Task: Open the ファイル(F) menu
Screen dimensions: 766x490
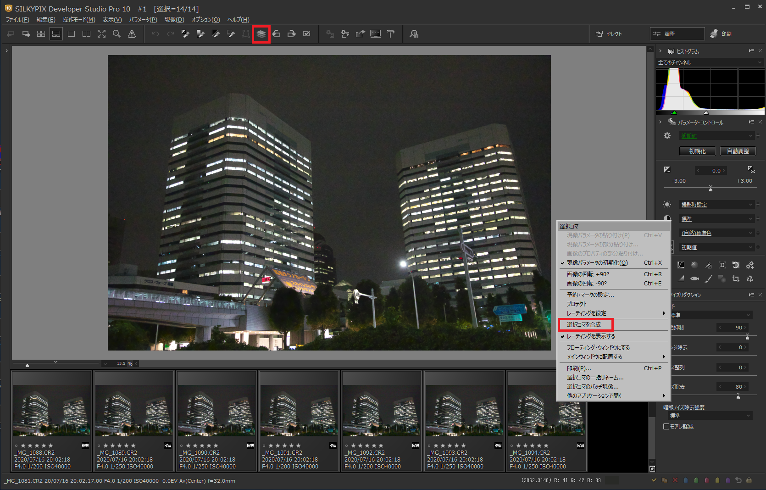Action: point(17,20)
